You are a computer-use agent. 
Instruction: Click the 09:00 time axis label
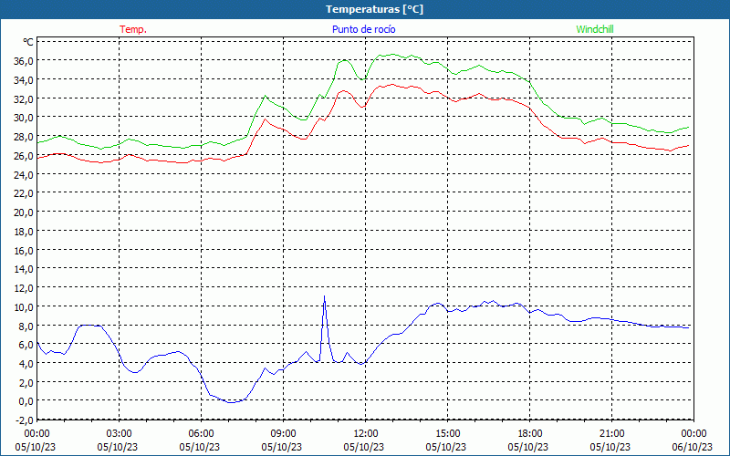coord(283,434)
